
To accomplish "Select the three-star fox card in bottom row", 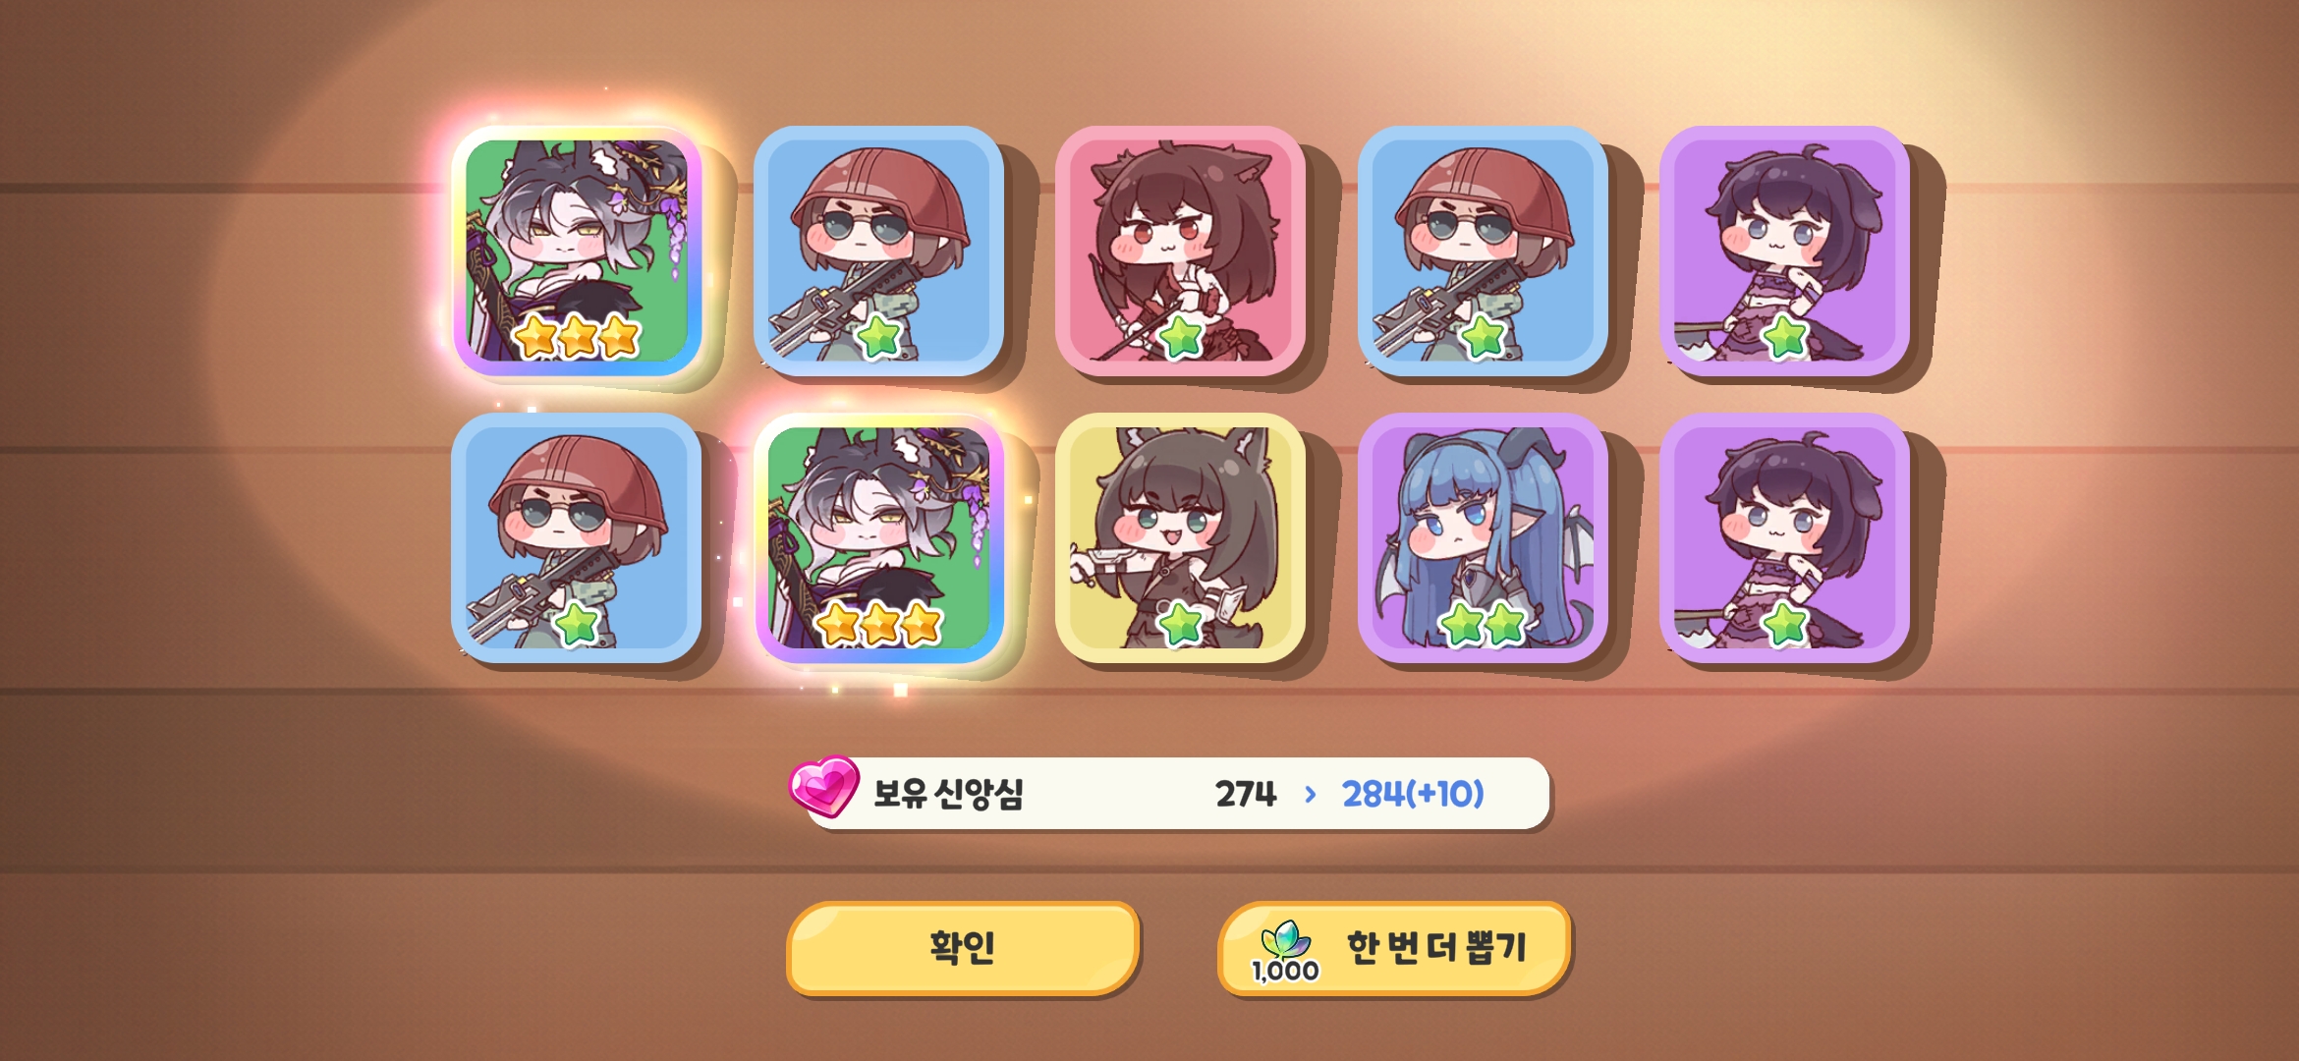I will (x=878, y=537).
